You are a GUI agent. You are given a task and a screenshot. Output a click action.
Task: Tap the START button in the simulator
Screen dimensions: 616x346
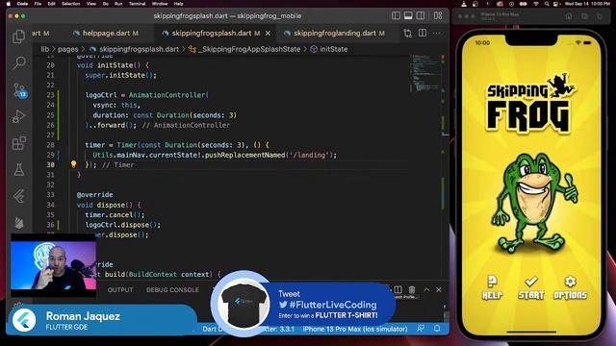(530, 287)
